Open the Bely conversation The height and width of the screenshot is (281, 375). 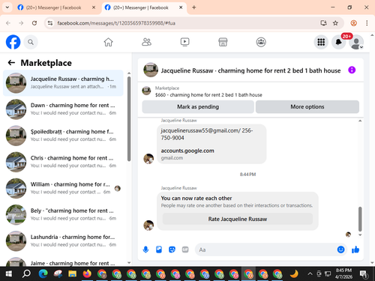click(63, 214)
